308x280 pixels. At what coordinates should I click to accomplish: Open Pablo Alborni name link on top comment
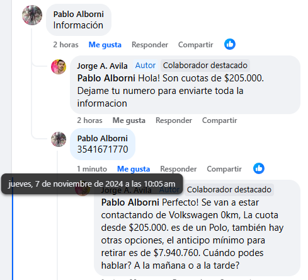pyautogui.click(x=79, y=15)
